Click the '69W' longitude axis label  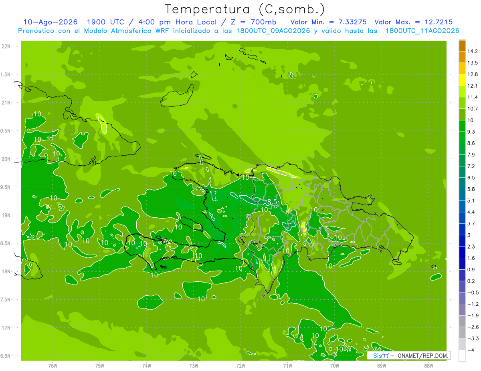(382, 366)
